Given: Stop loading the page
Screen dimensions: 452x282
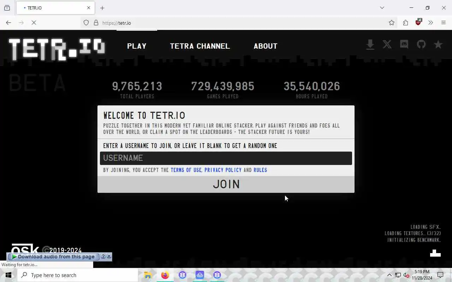Looking at the screenshot, I should pos(34,23).
